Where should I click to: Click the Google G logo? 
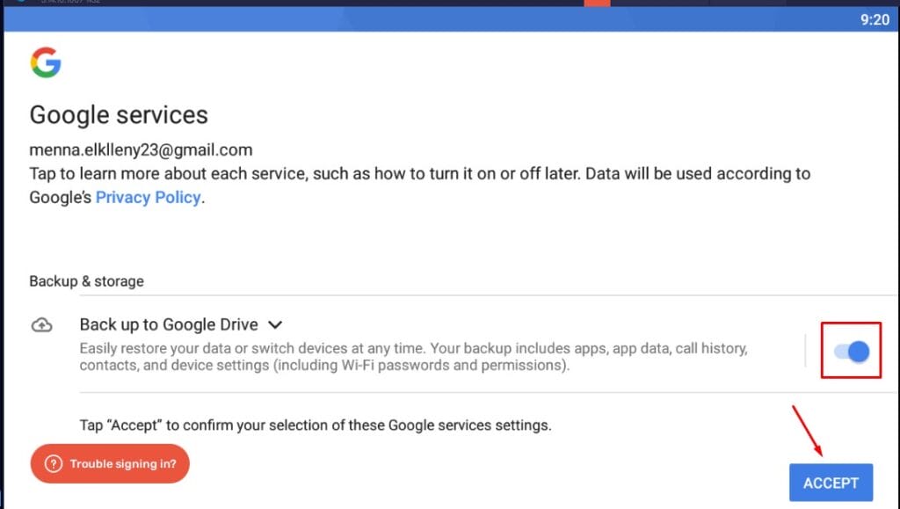[x=46, y=62]
